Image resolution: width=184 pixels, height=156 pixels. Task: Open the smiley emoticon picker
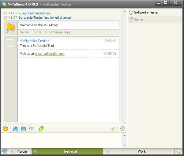(x=6, y=129)
